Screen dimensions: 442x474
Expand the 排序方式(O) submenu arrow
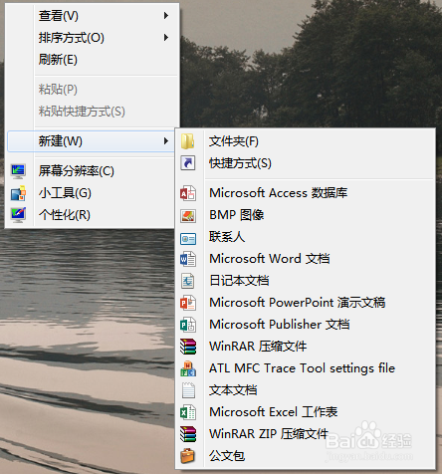(x=166, y=38)
